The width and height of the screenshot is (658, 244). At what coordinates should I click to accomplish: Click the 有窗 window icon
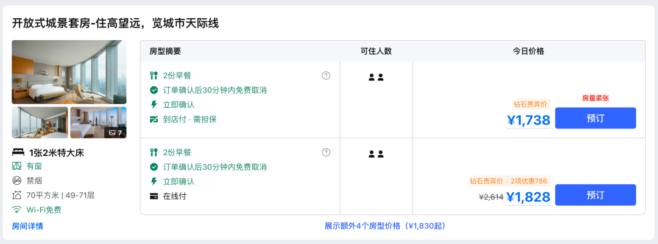[x=16, y=166]
